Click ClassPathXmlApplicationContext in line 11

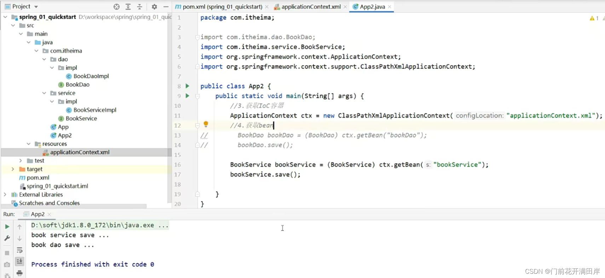click(393, 116)
